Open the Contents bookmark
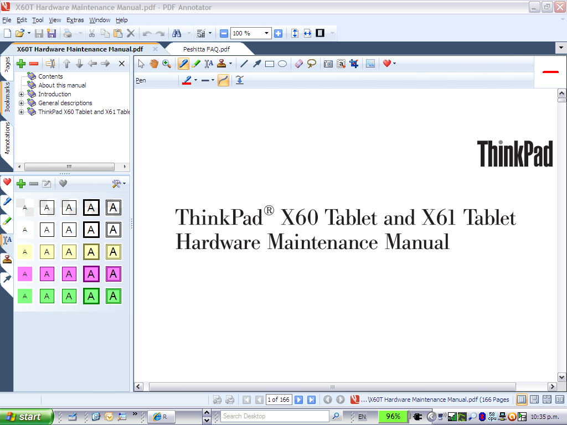 pyautogui.click(x=50, y=76)
